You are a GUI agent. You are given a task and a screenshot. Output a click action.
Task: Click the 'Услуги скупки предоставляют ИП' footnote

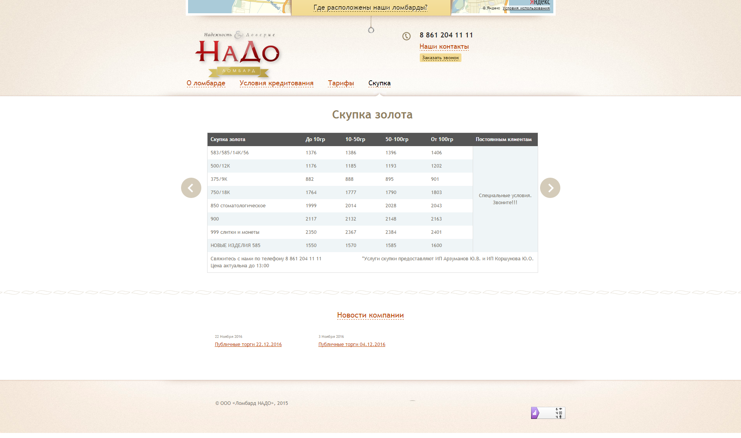coord(448,259)
